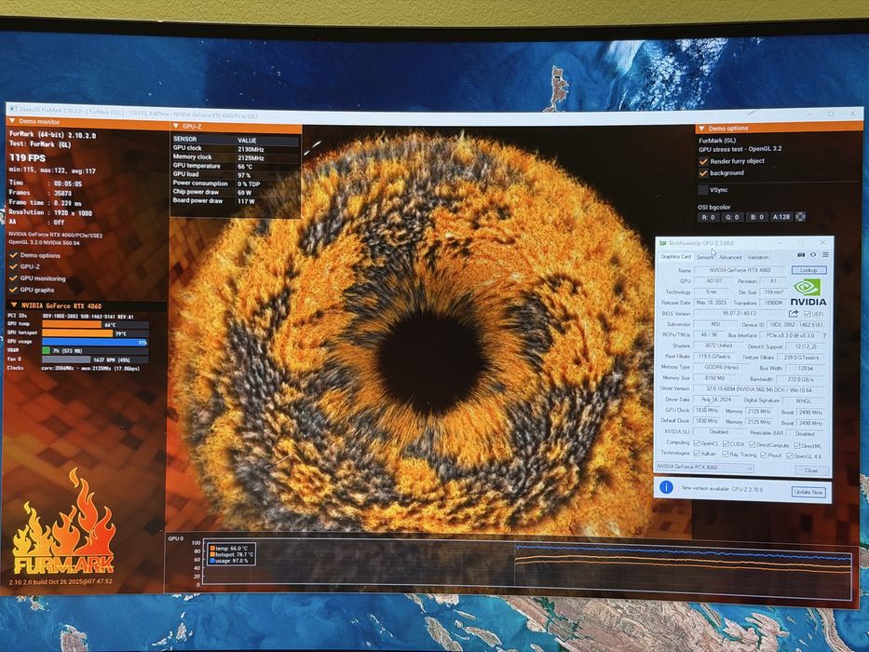Click the orange GPU temp bar
869x652 pixels.
coord(72,324)
